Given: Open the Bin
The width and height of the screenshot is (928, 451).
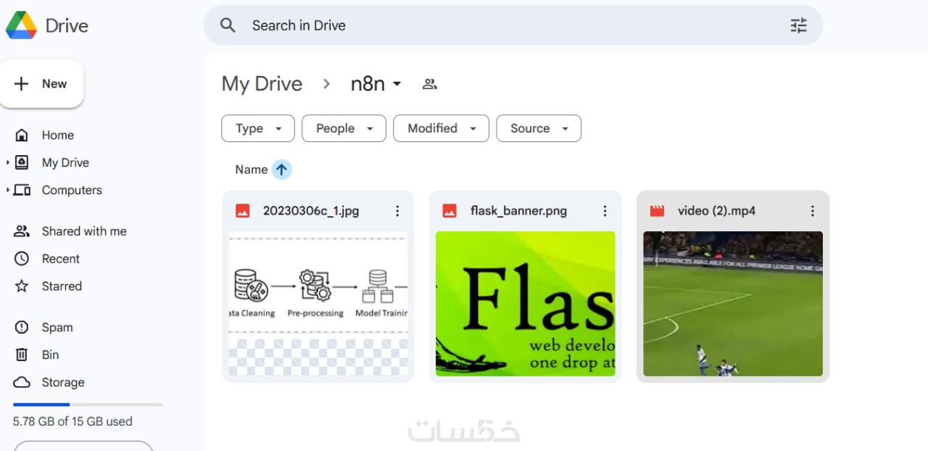Looking at the screenshot, I should [50, 355].
